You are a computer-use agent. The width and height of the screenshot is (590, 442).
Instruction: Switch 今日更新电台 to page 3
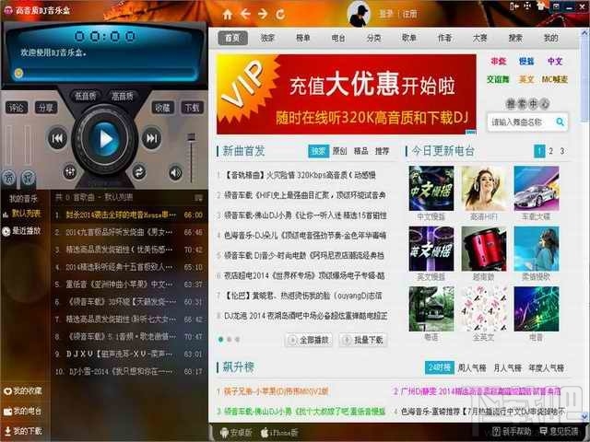pos(561,151)
